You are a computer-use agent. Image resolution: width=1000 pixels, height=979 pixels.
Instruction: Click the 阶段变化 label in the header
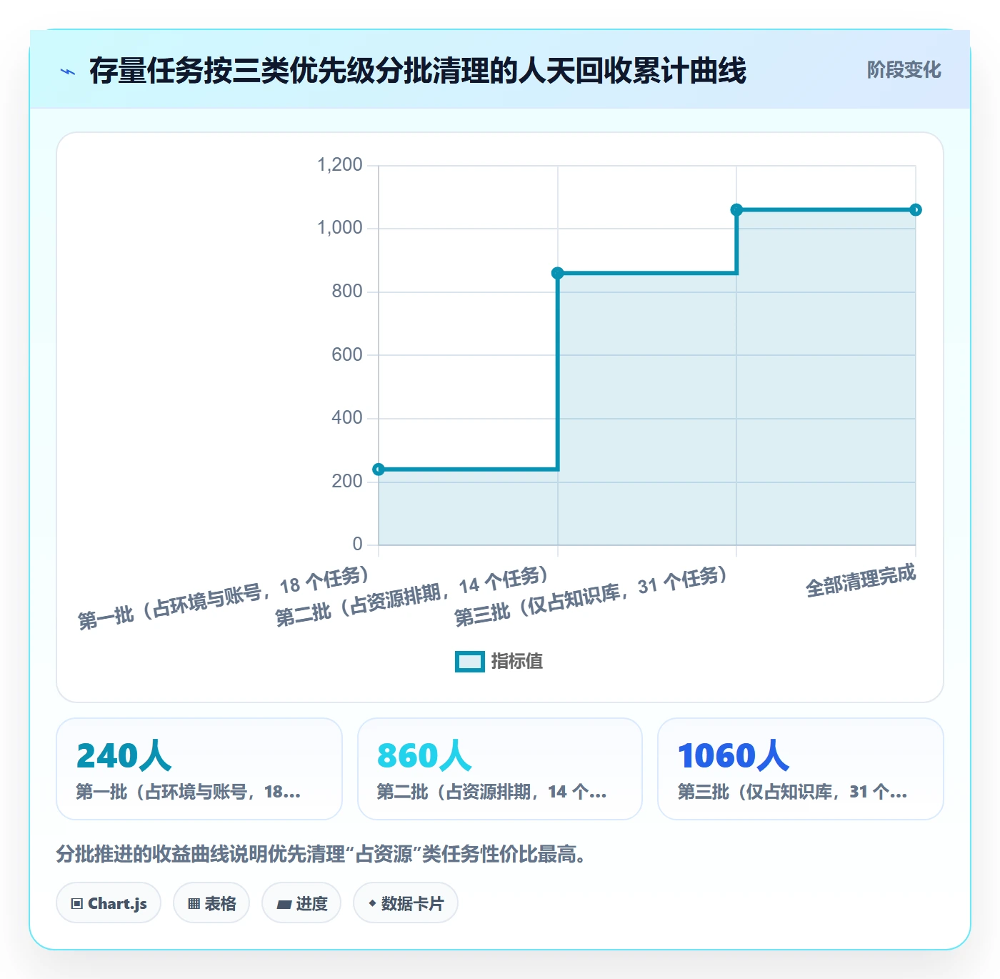click(904, 70)
